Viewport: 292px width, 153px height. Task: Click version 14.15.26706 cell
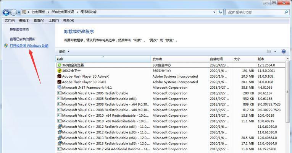(267, 149)
